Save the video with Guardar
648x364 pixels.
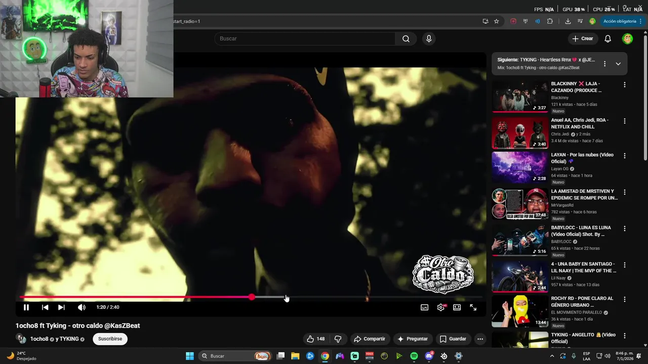(x=453, y=339)
